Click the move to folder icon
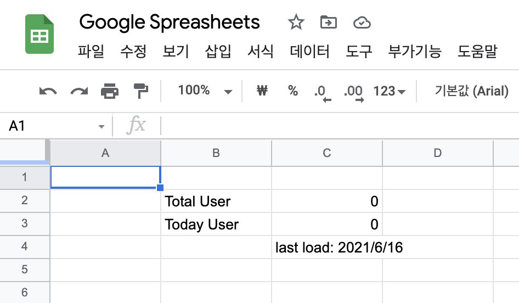519x303 pixels. click(x=328, y=23)
